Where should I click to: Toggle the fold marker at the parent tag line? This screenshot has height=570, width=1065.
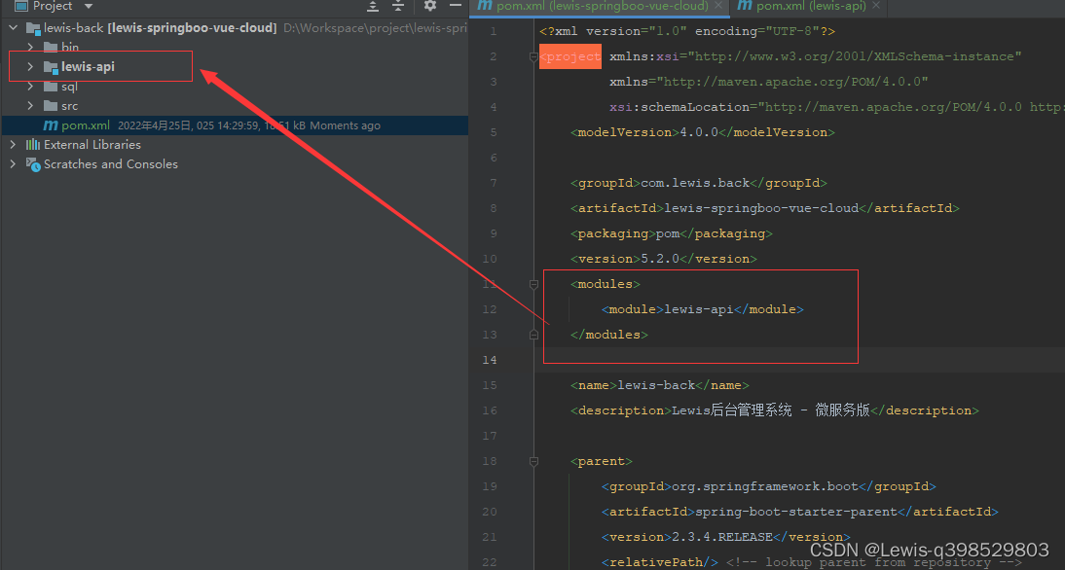(533, 461)
